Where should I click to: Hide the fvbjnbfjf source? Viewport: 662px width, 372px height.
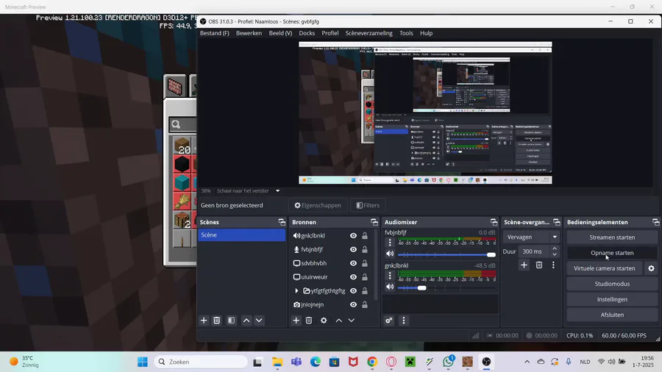pos(353,250)
